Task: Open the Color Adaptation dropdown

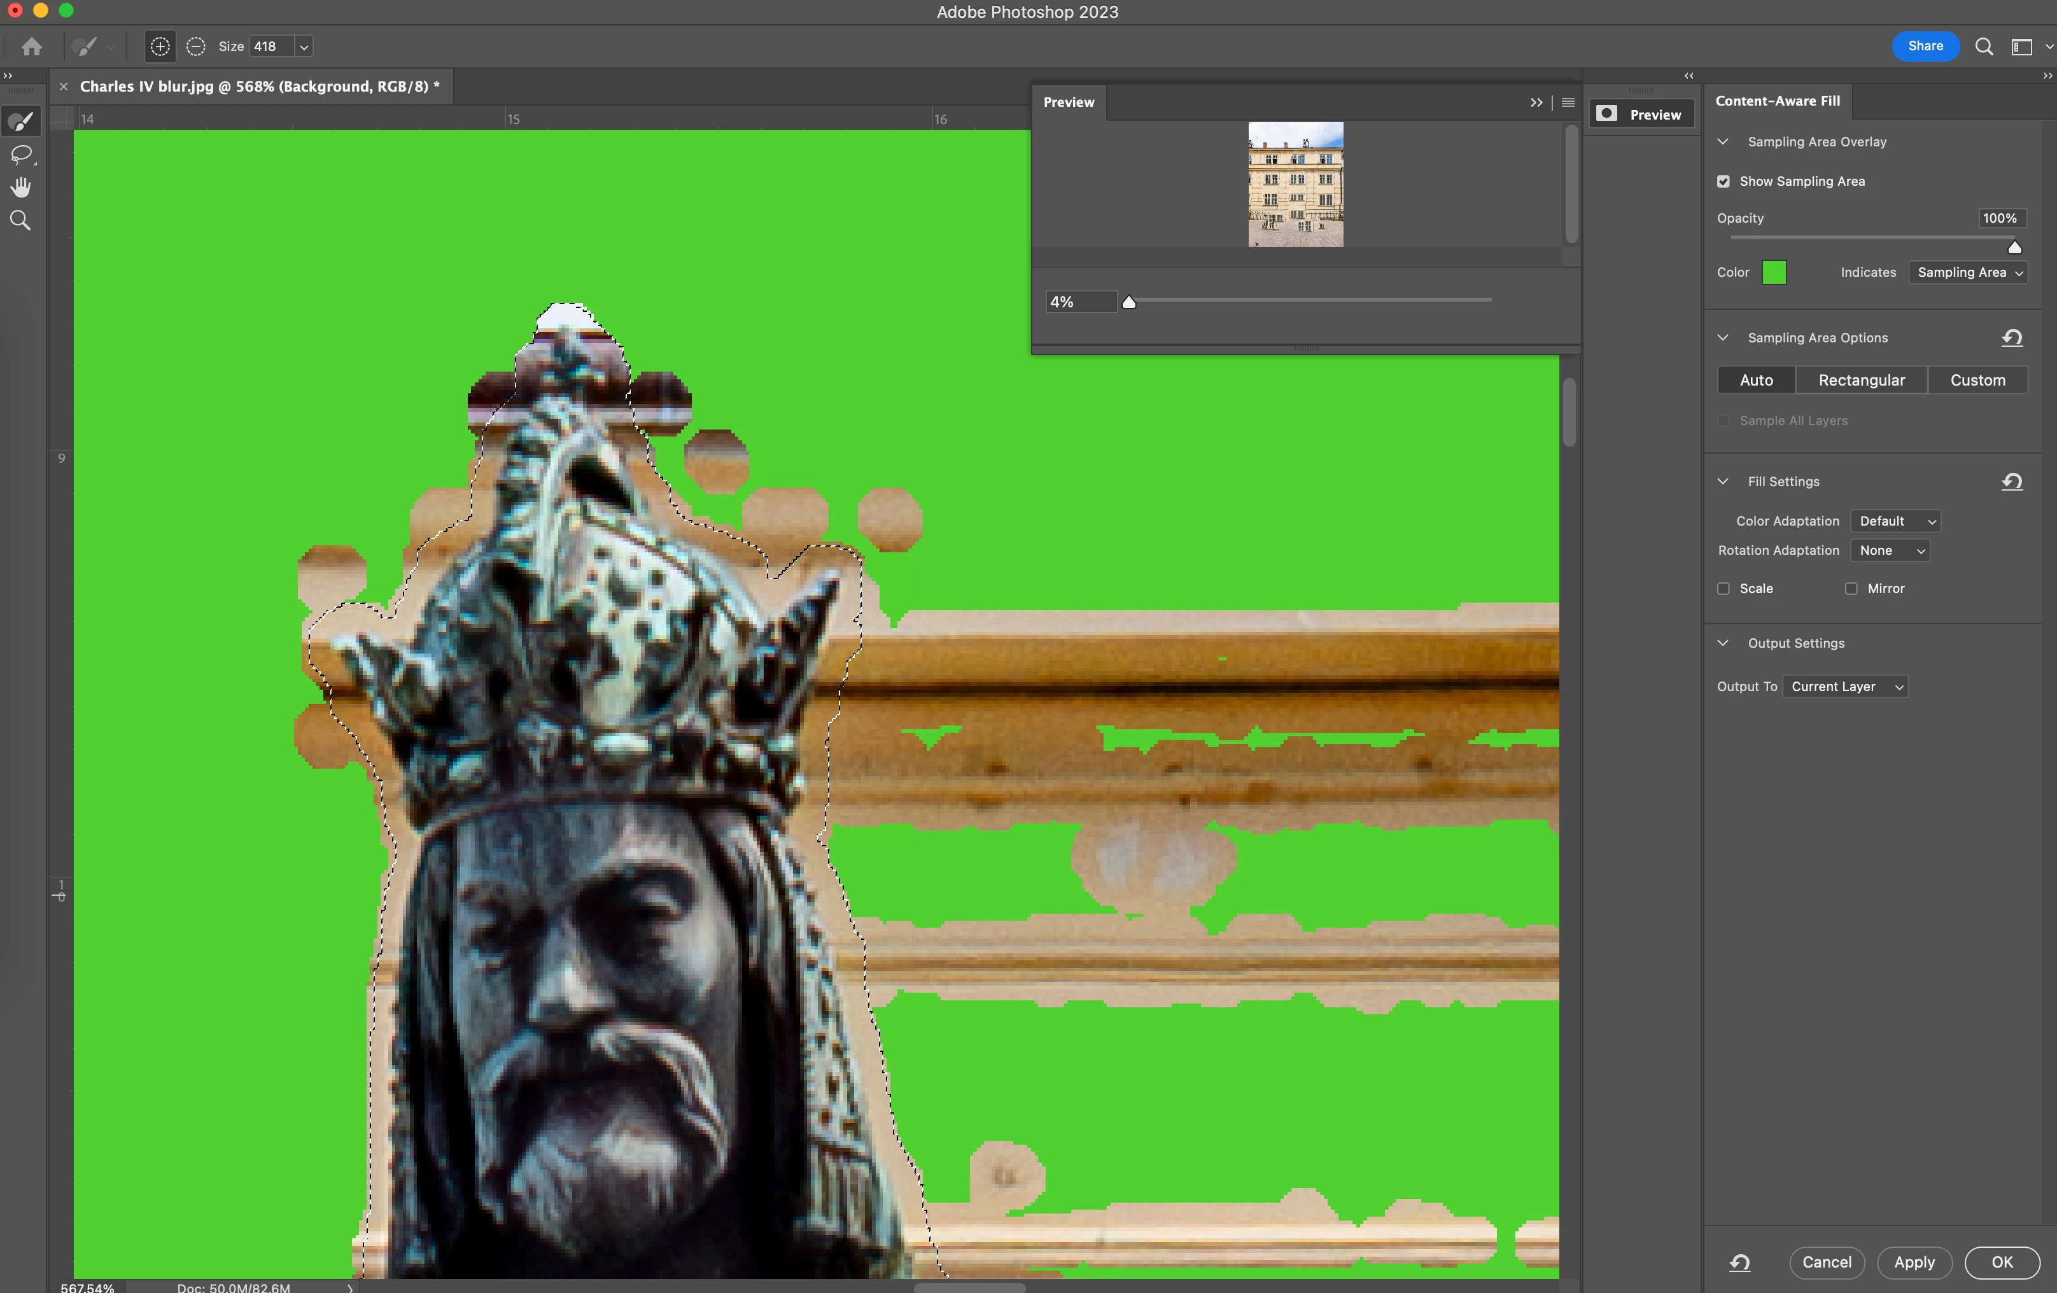Action: click(1895, 521)
